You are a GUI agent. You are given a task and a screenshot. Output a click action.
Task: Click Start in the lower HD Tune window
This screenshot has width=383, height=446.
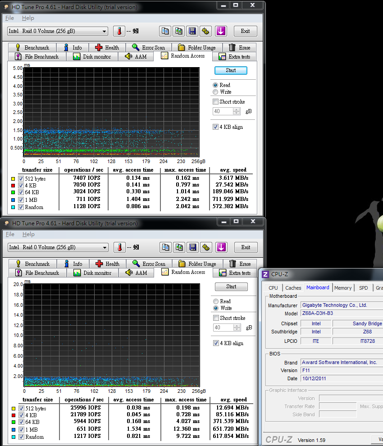231,287
